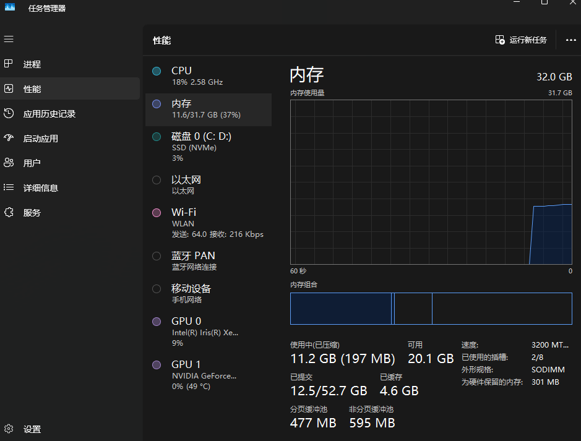Collapse the hamburger navigation menu
Screen dimensions: 581x441
click(9, 39)
